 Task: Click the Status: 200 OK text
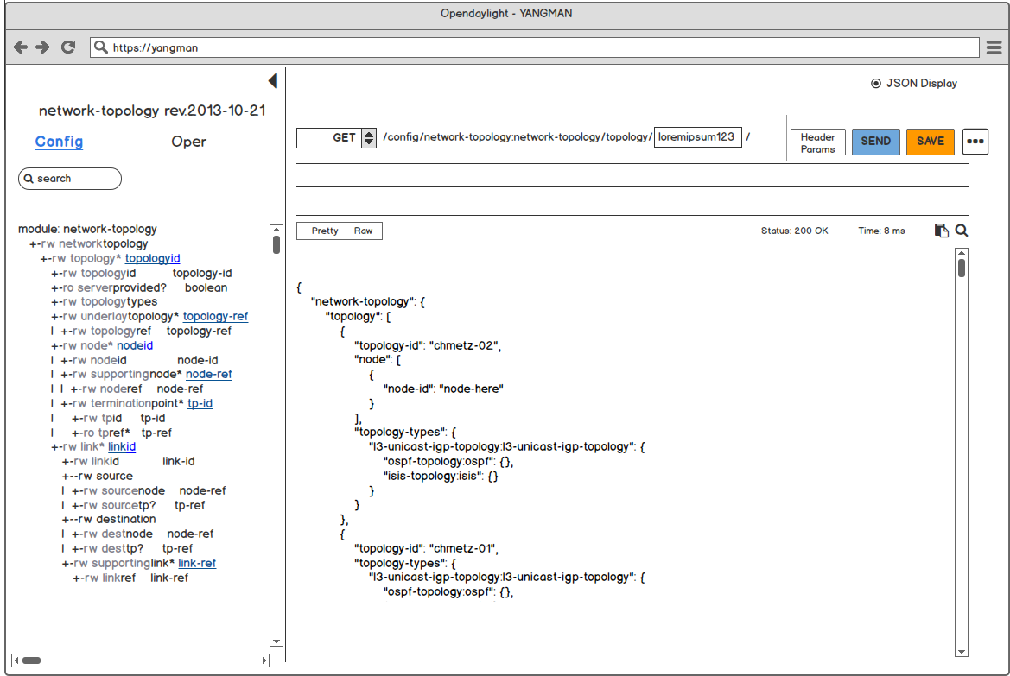[x=794, y=231]
